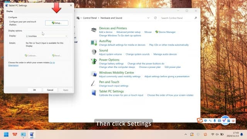Click Change Windows To Go start-up options

120,36
